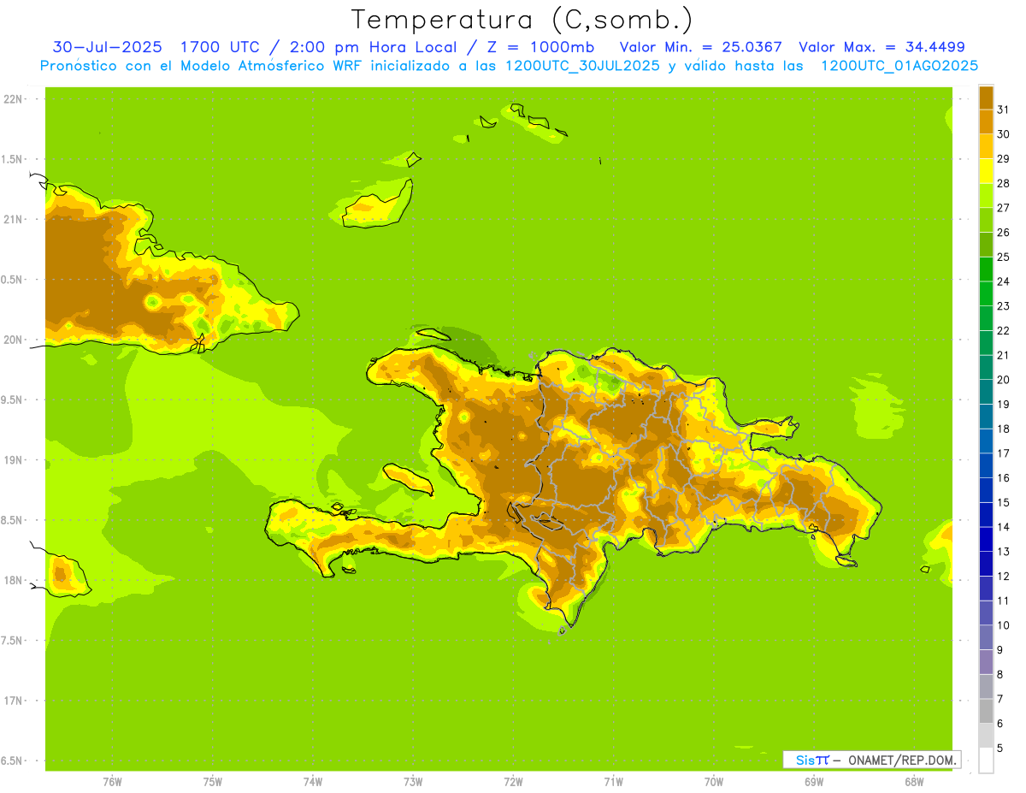Click the '22N' latitude axis label

point(13,99)
